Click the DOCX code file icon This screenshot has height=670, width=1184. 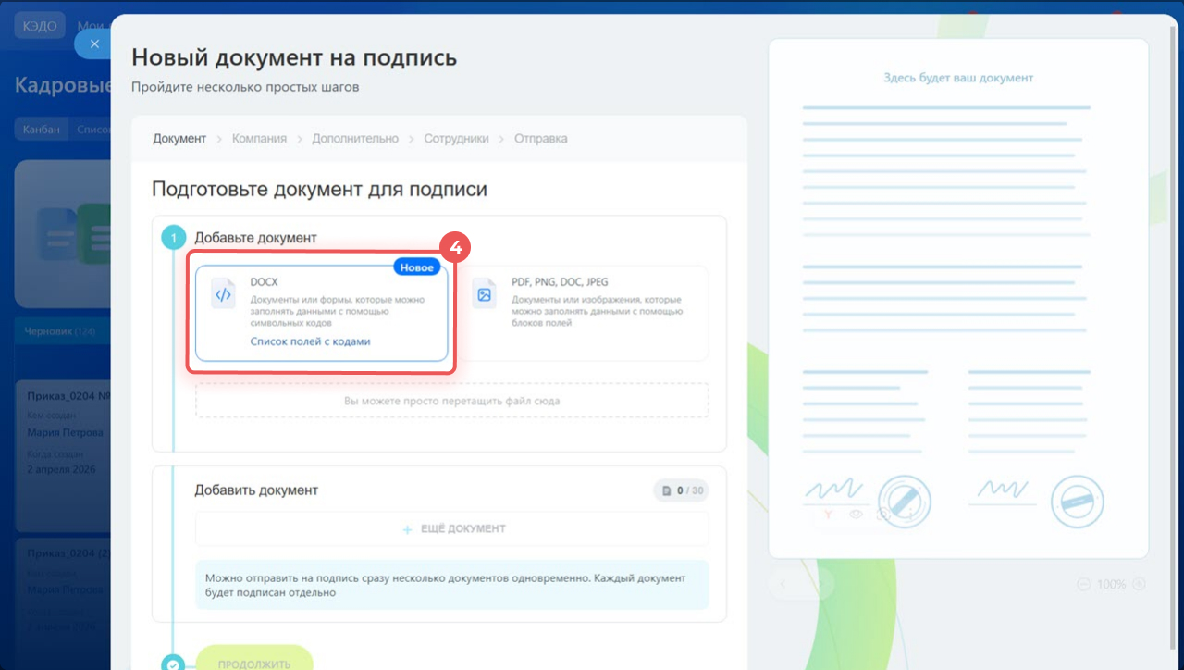[x=223, y=295]
